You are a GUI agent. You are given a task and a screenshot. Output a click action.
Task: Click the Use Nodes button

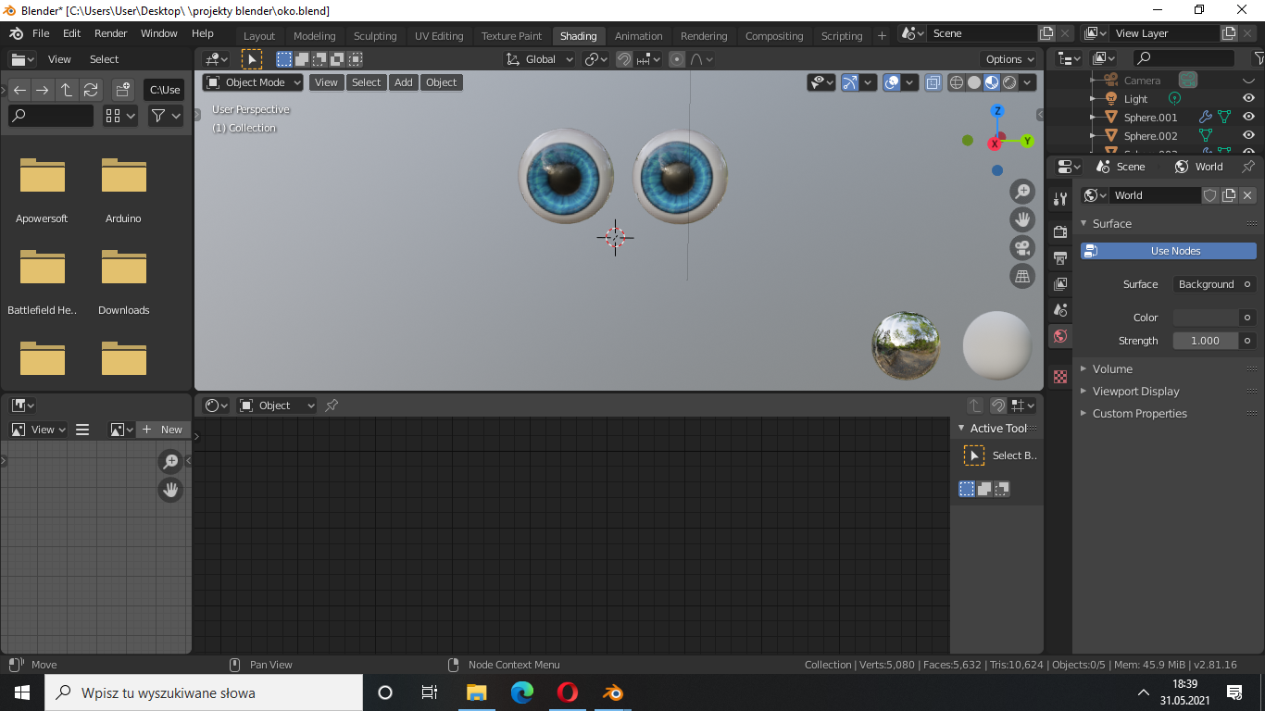1169,251
